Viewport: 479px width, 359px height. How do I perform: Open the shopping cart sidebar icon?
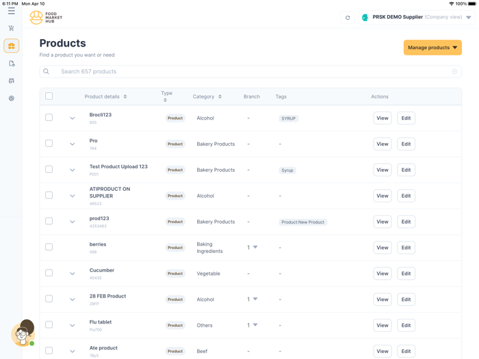pyautogui.click(x=12, y=29)
